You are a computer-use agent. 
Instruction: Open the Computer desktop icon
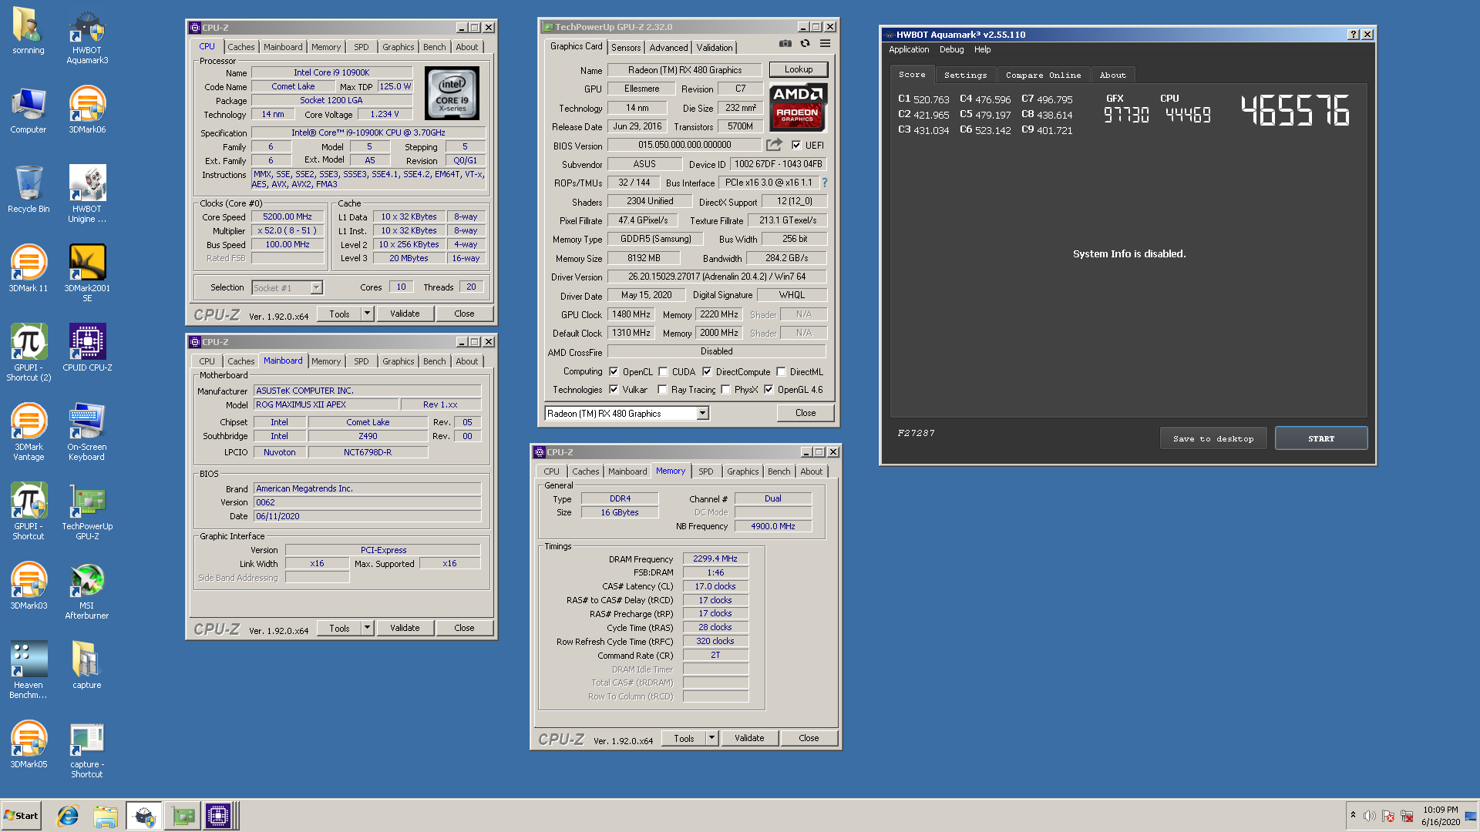tap(29, 109)
